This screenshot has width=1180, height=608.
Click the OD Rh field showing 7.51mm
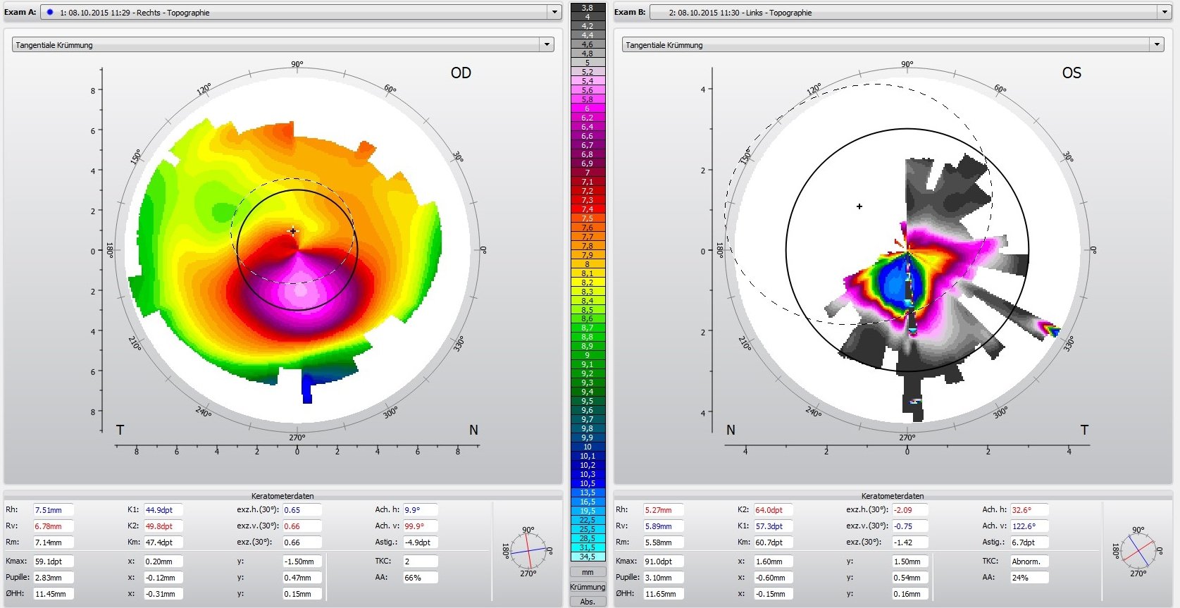53,509
